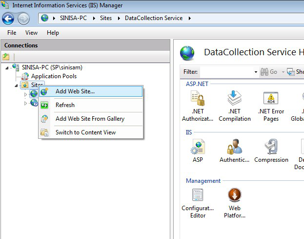The image size is (304, 239).
Task: Collapse the Sites tree node
Action: tap(16, 86)
